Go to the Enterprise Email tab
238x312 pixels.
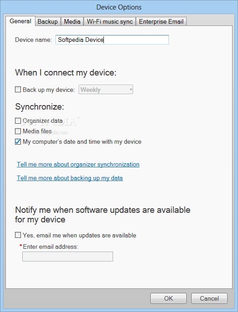(x=161, y=21)
